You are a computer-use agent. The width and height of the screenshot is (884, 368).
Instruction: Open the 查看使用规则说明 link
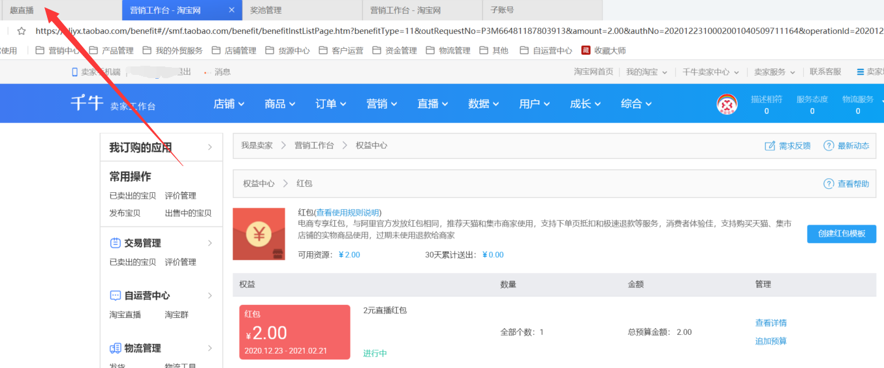pyautogui.click(x=347, y=212)
